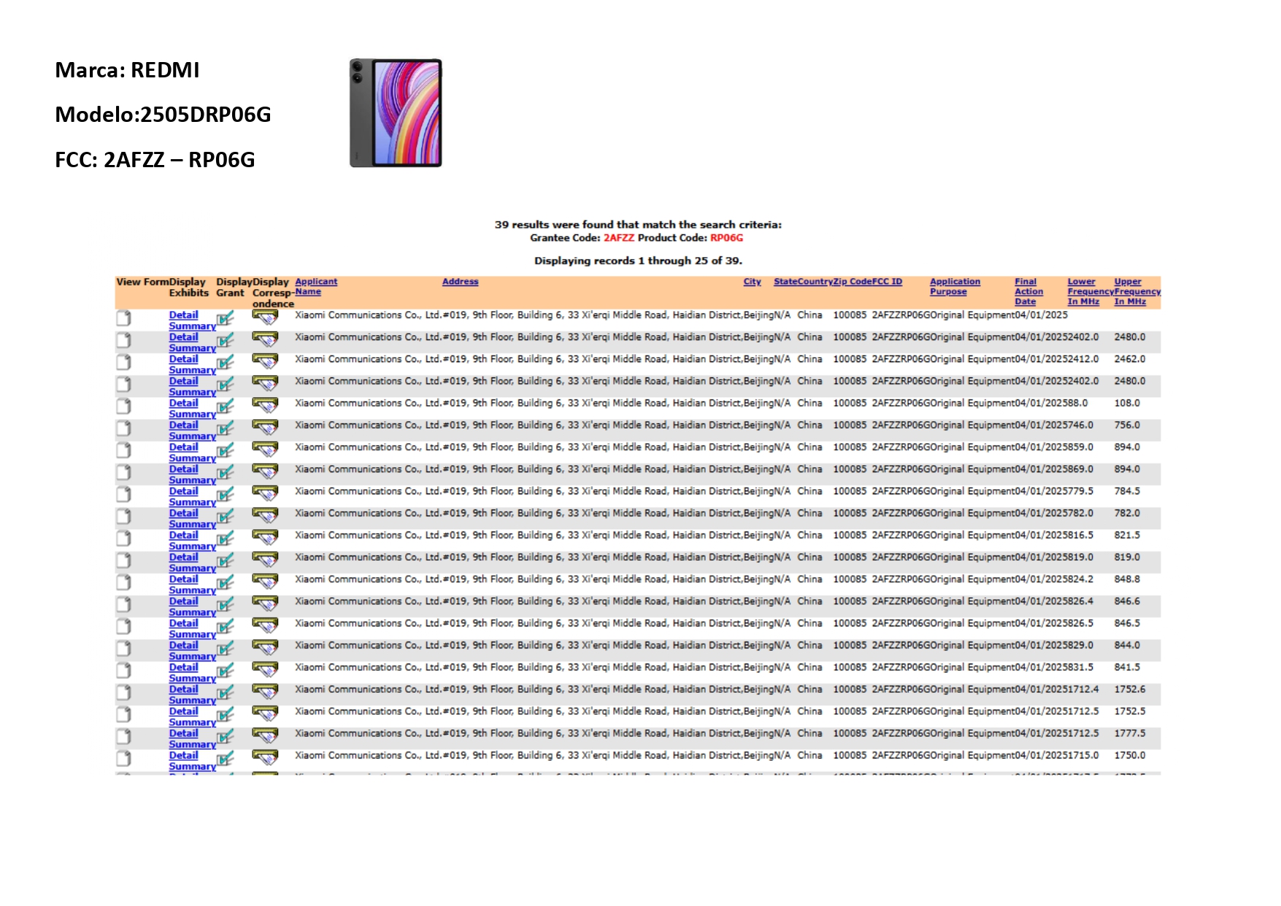Sort results by State column header
This screenshot has width=1281, height=906.
pyautogui.click(x=786, y=282)
